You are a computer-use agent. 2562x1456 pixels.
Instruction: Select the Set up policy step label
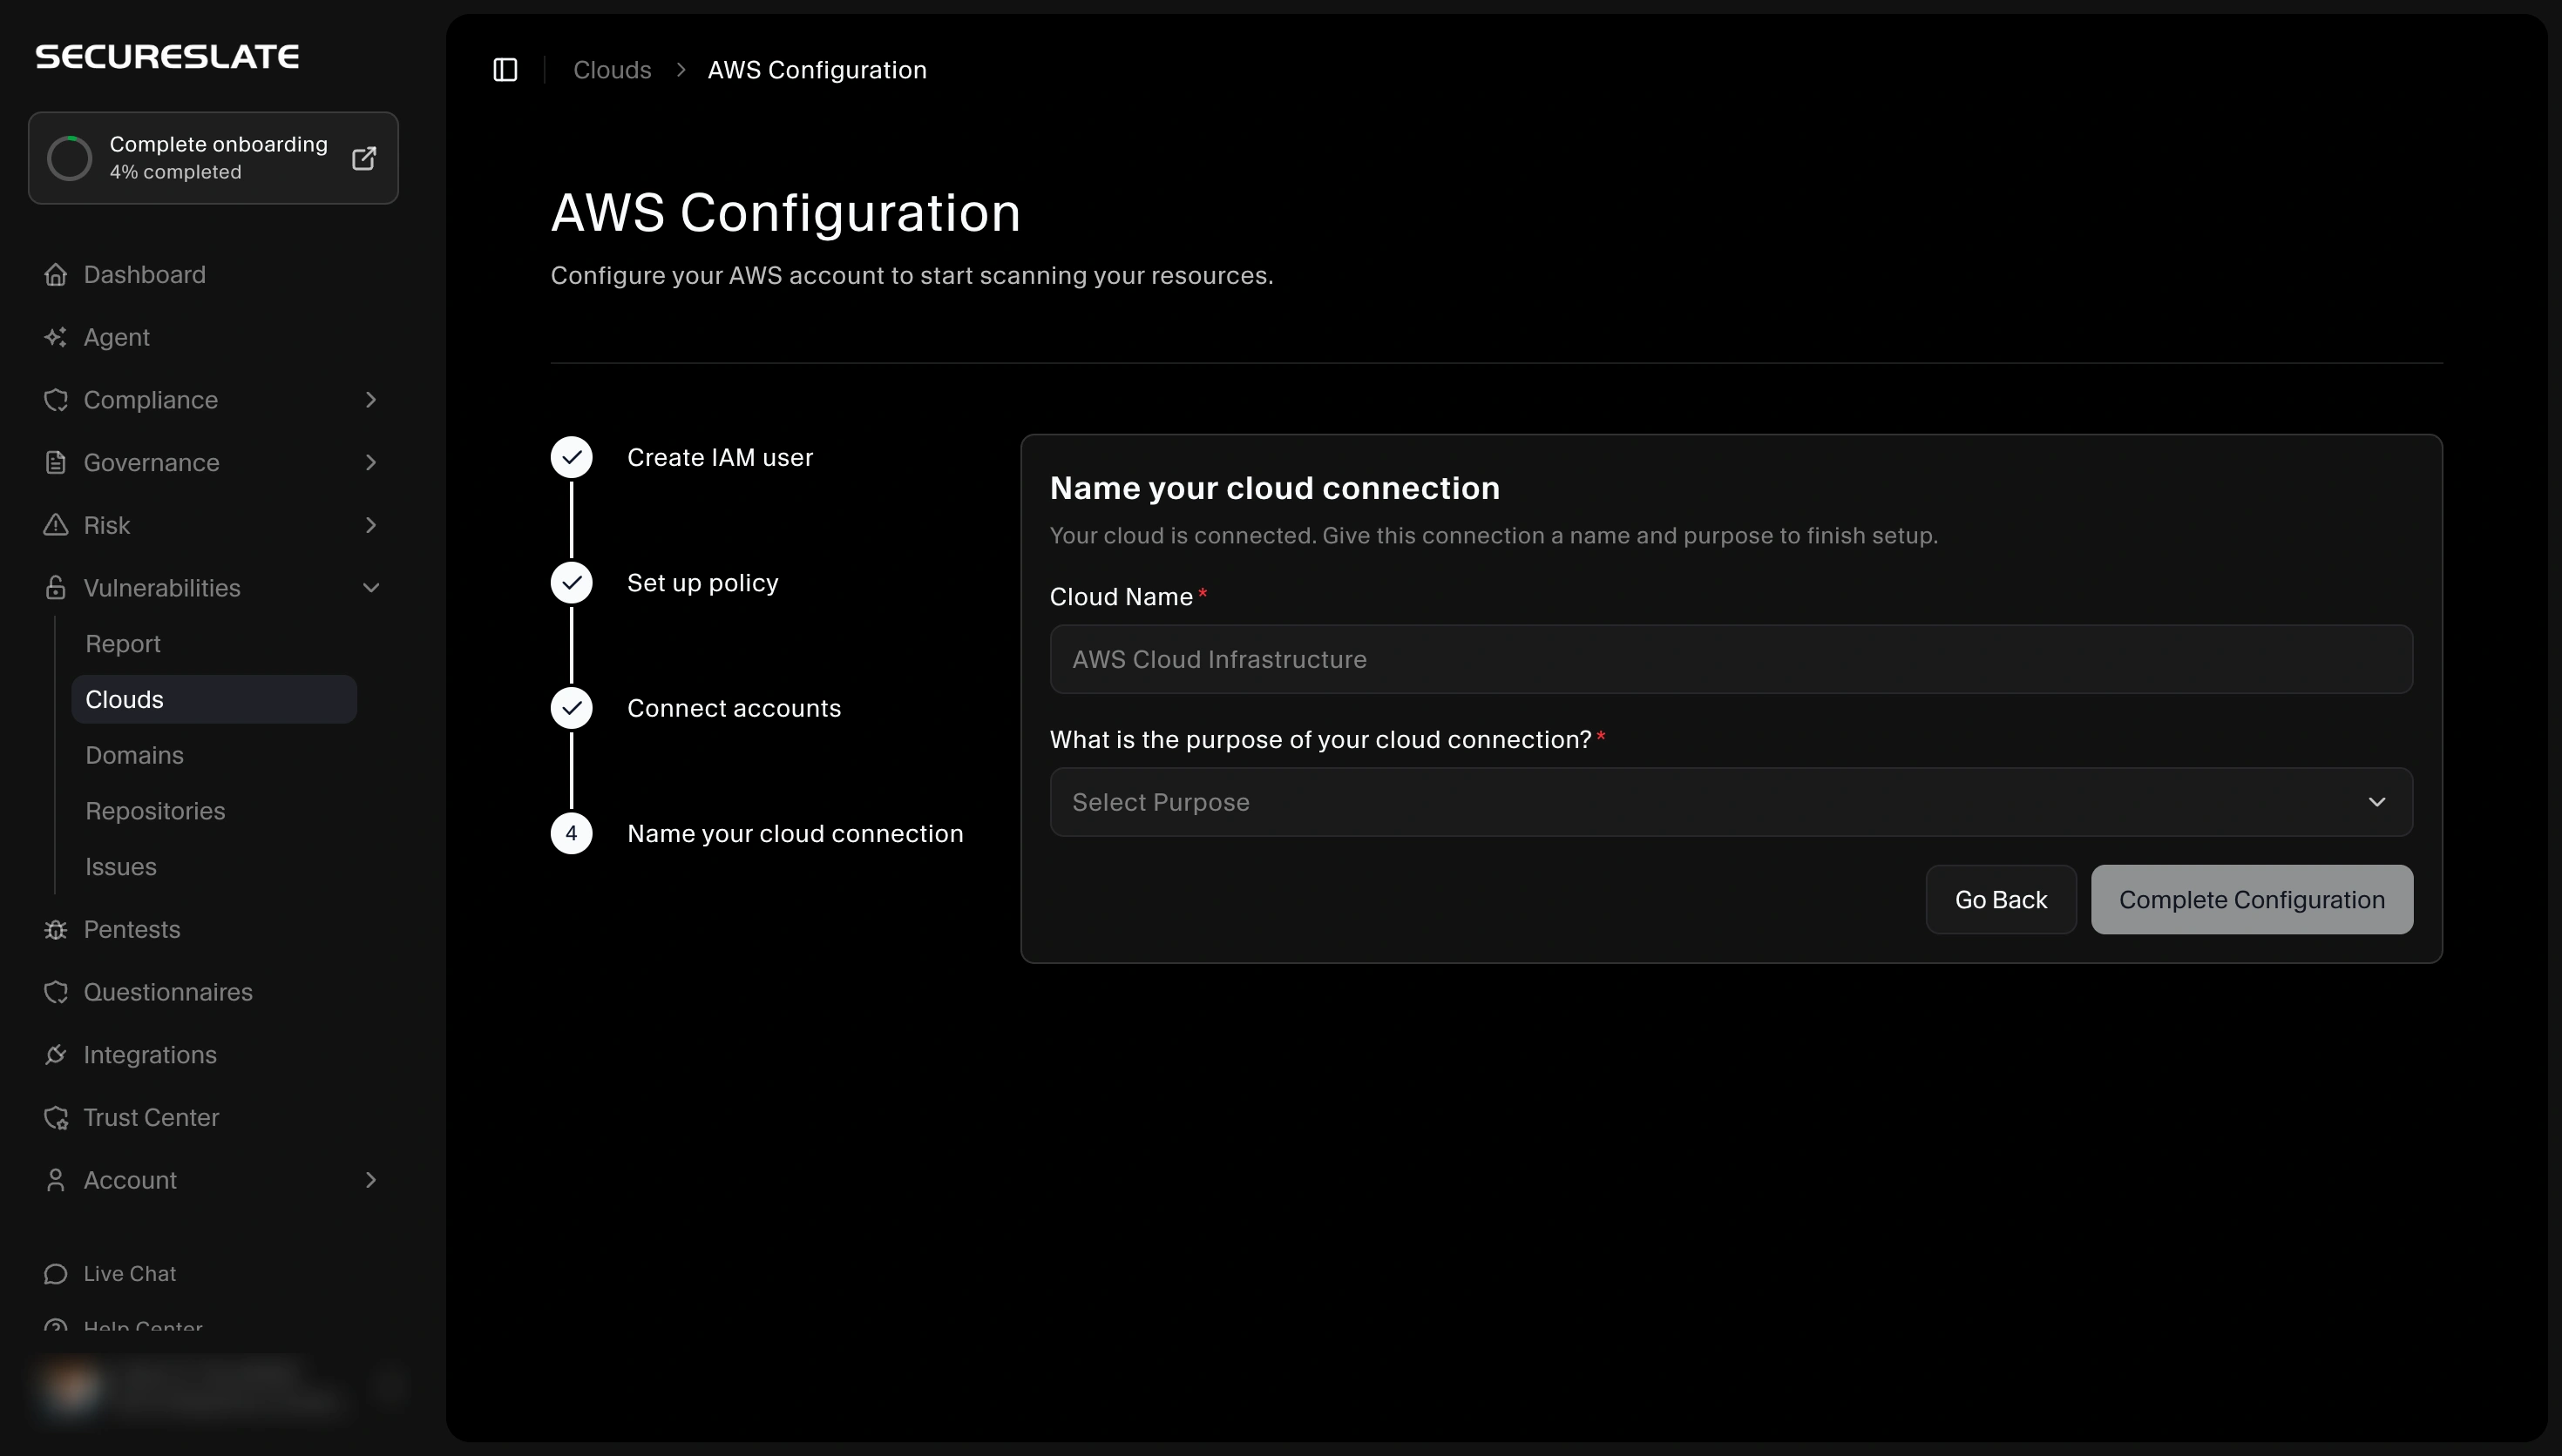[702, 583]
